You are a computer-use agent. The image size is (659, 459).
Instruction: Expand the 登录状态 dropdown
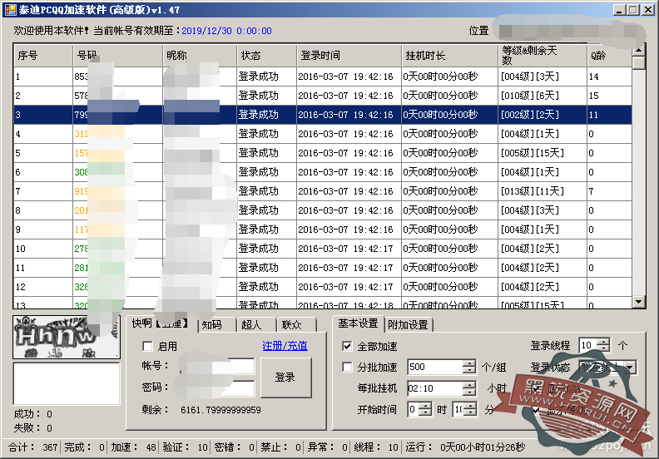(629, 368)
